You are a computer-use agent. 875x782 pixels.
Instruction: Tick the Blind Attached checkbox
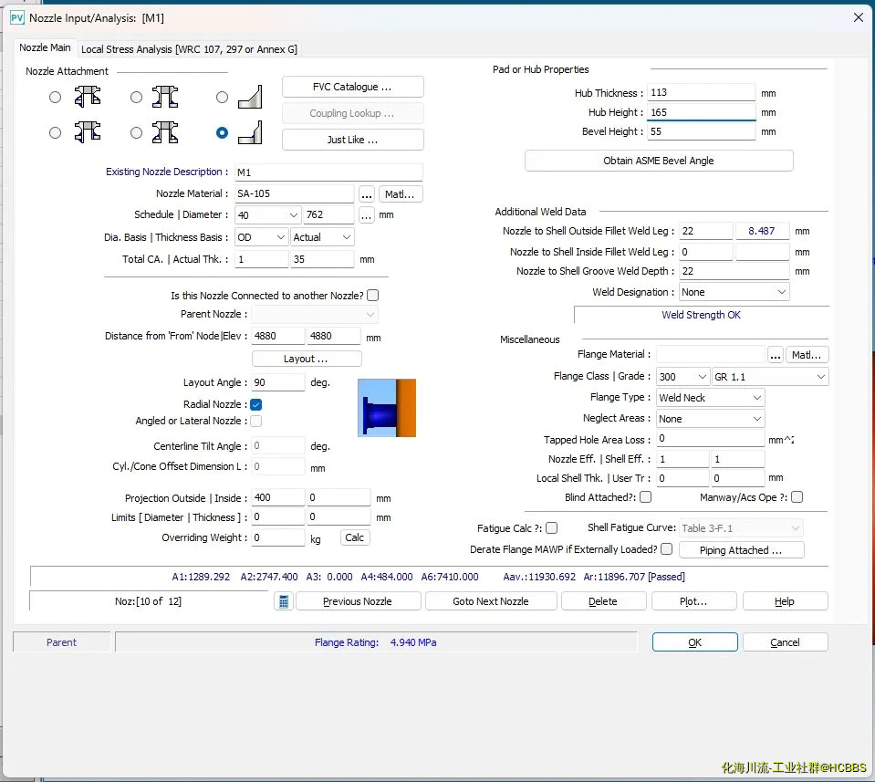(646, 496)
